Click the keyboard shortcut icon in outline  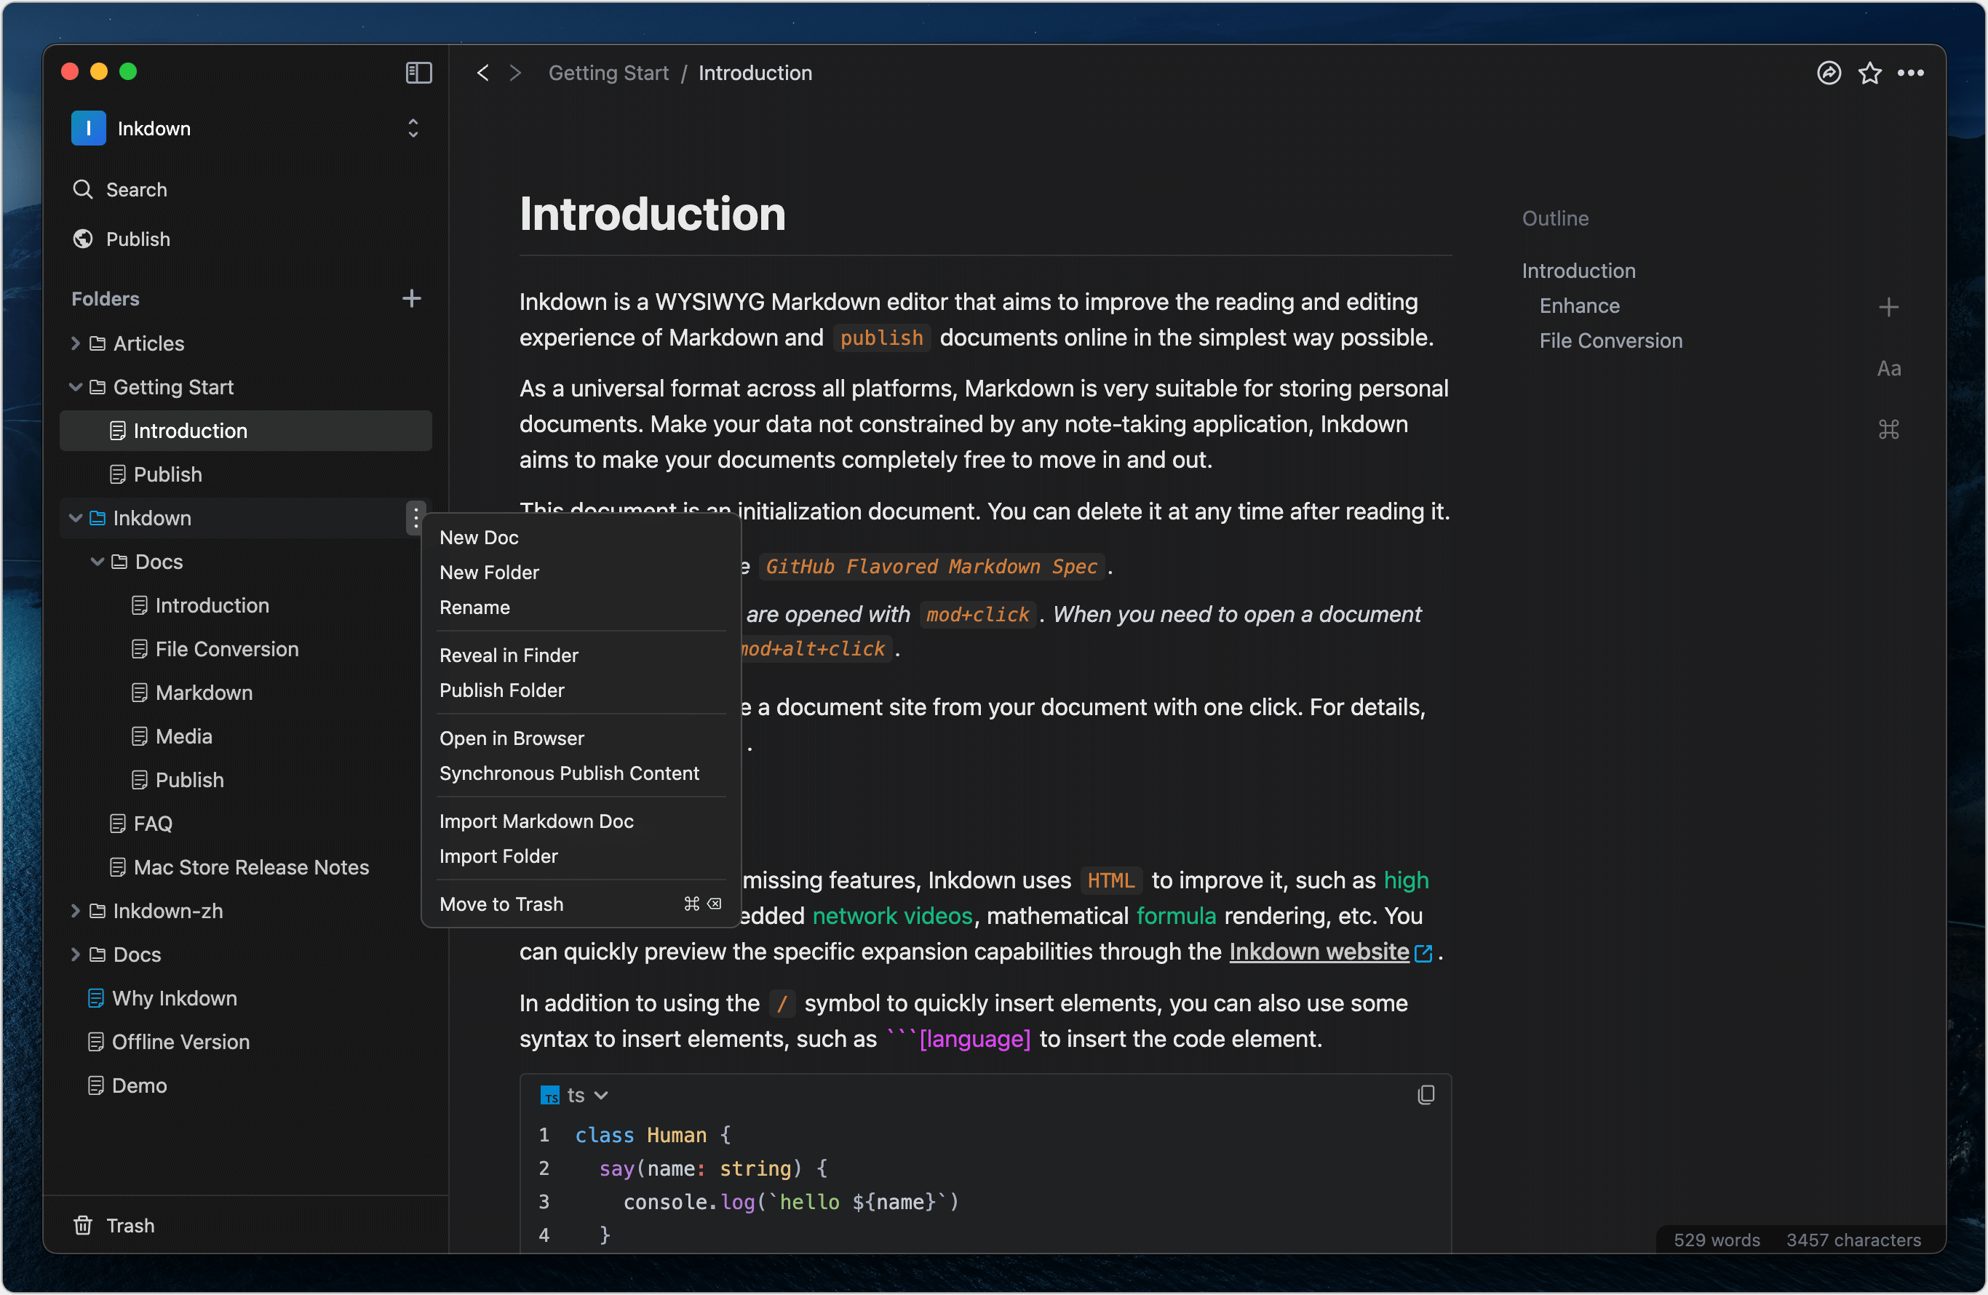[x=1890, y=430]
